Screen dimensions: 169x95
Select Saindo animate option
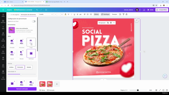tap(29, 67)
